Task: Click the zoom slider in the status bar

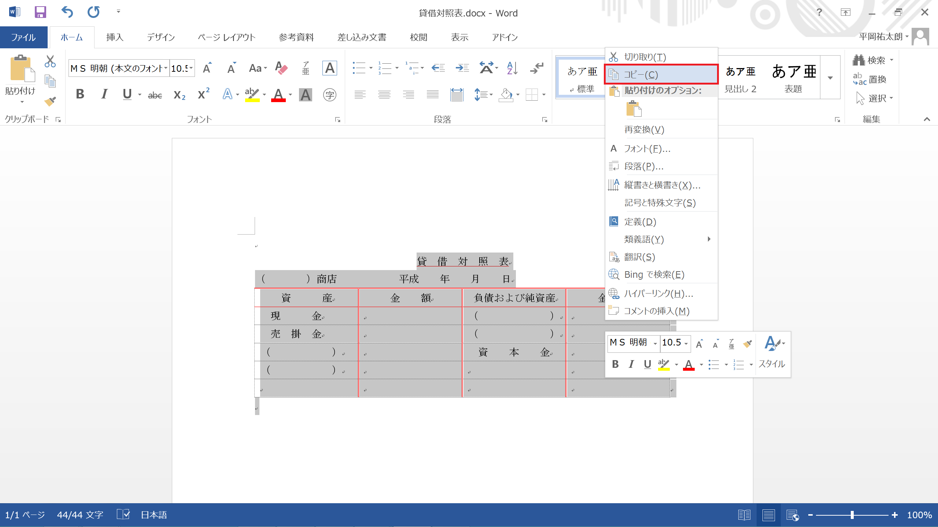Action: click(852, 515)
